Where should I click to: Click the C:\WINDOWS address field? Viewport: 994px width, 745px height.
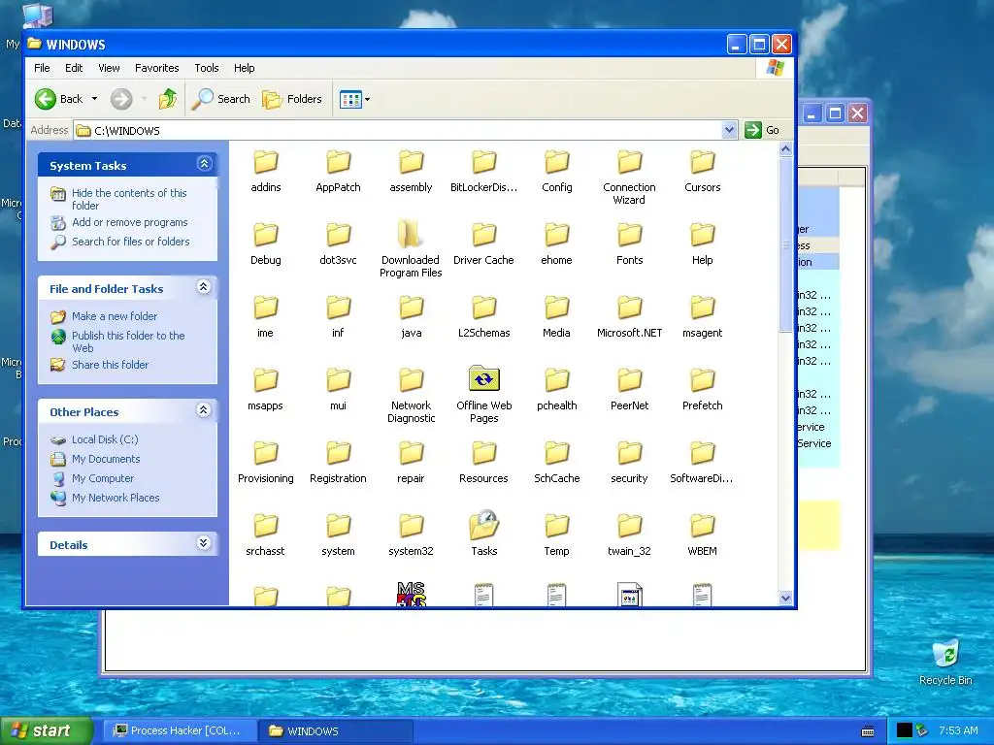coord(406,131)
